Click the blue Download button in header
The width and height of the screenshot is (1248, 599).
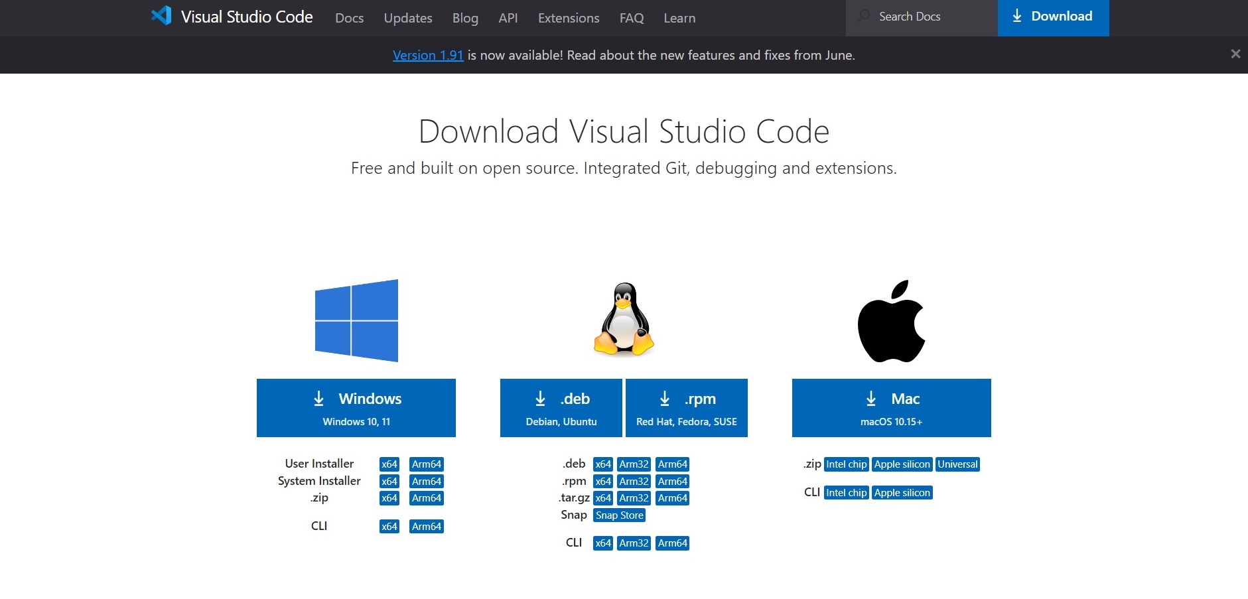click(x=1053, y=17)
